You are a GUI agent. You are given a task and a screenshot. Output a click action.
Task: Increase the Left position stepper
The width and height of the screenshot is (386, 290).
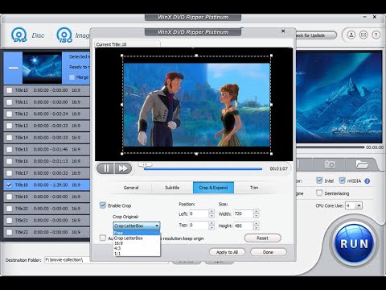211,212
